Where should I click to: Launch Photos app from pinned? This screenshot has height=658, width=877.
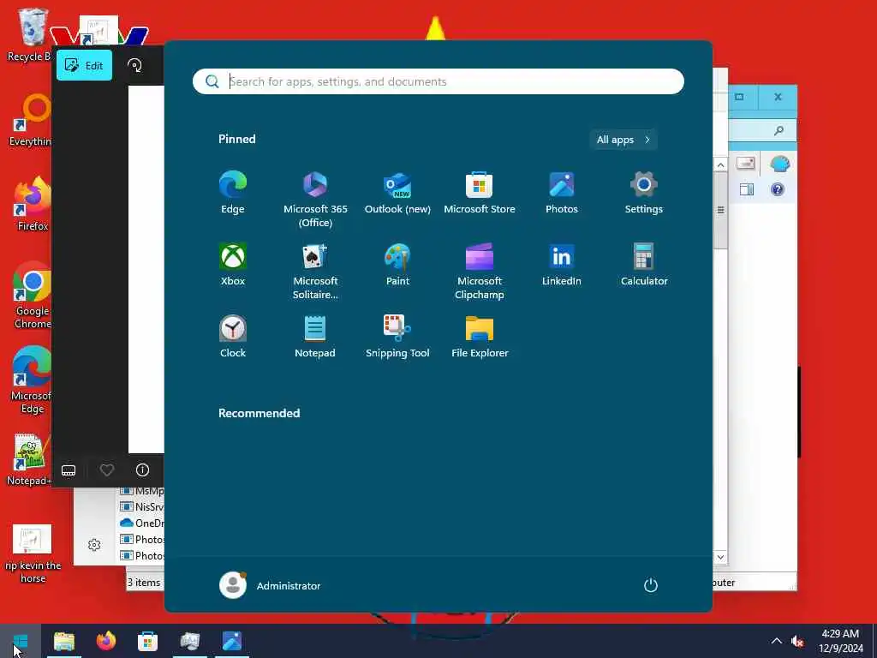[x=562, y=193]
